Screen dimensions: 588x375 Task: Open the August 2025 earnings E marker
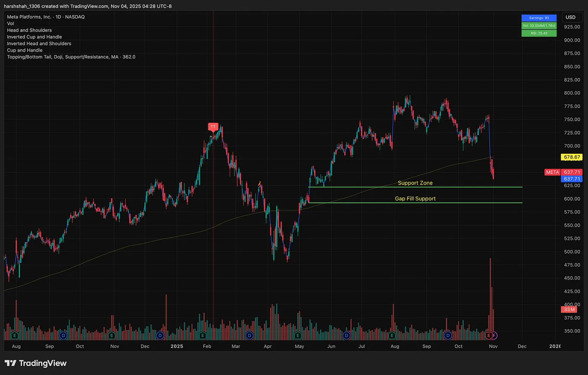392,335
